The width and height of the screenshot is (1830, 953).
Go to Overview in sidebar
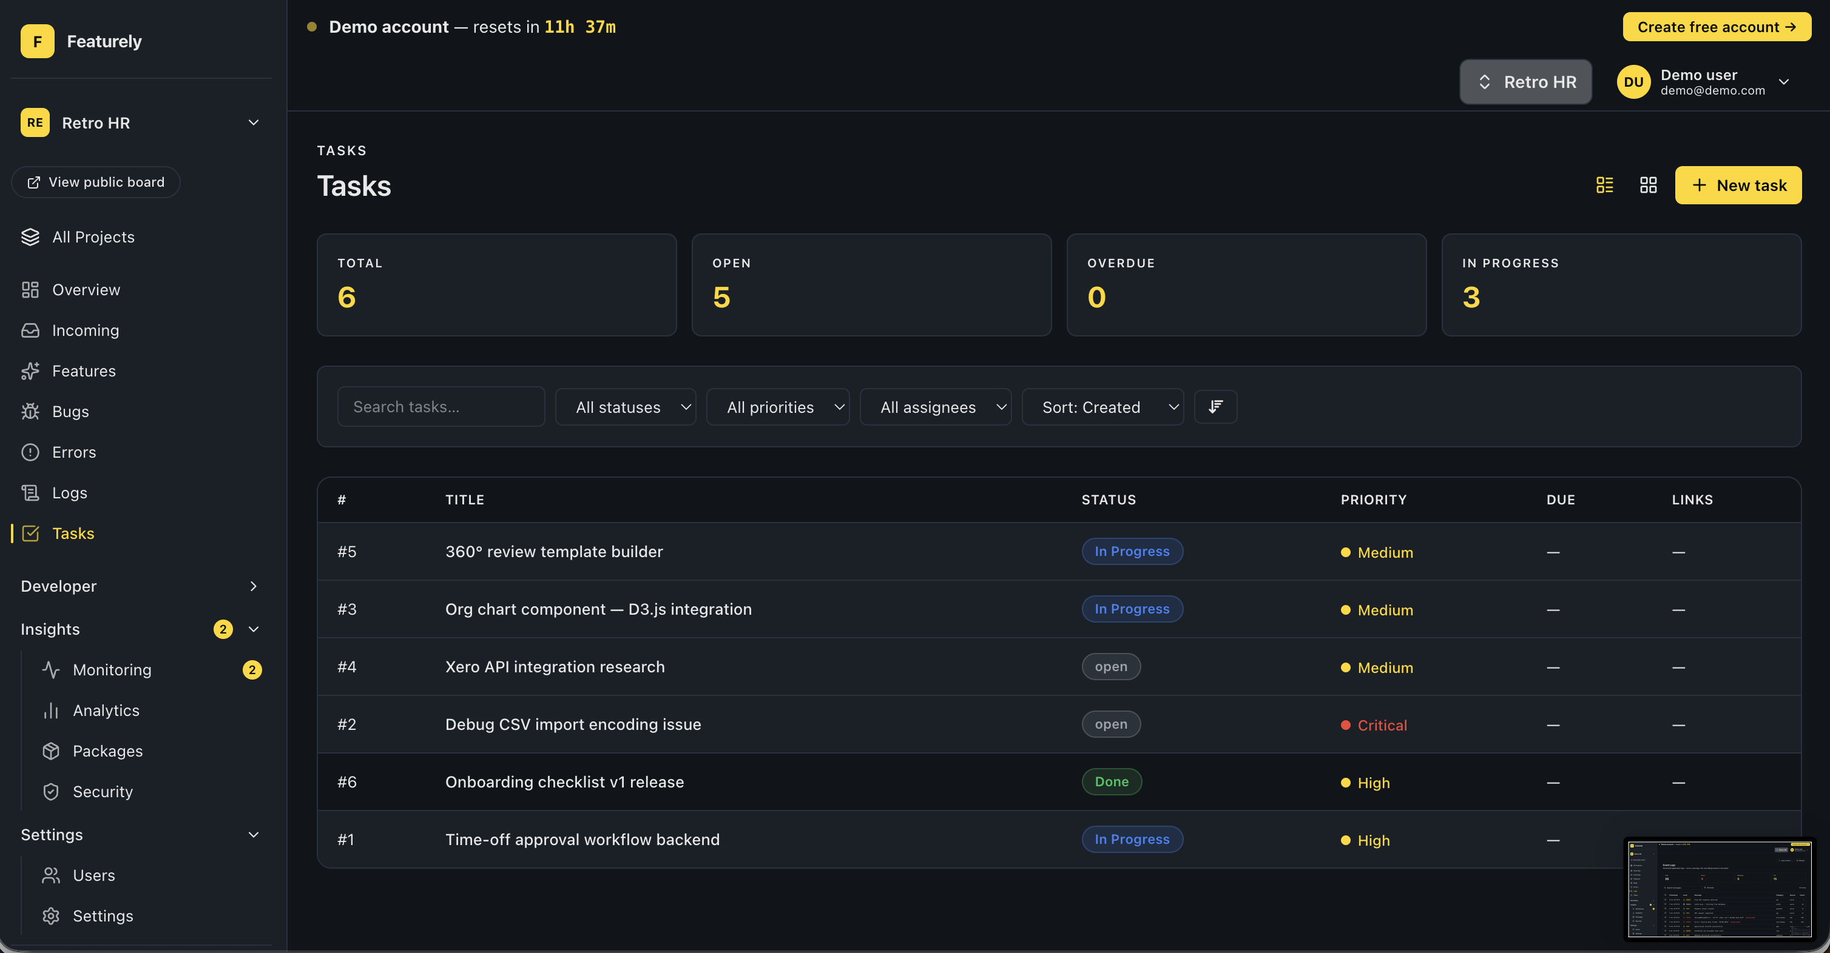coord(86,290)
